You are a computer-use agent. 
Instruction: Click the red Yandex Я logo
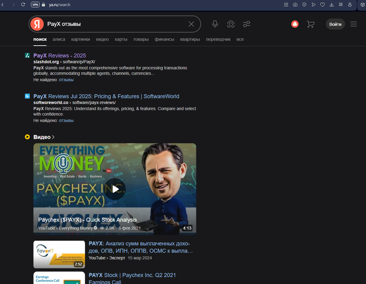(37, 24)
